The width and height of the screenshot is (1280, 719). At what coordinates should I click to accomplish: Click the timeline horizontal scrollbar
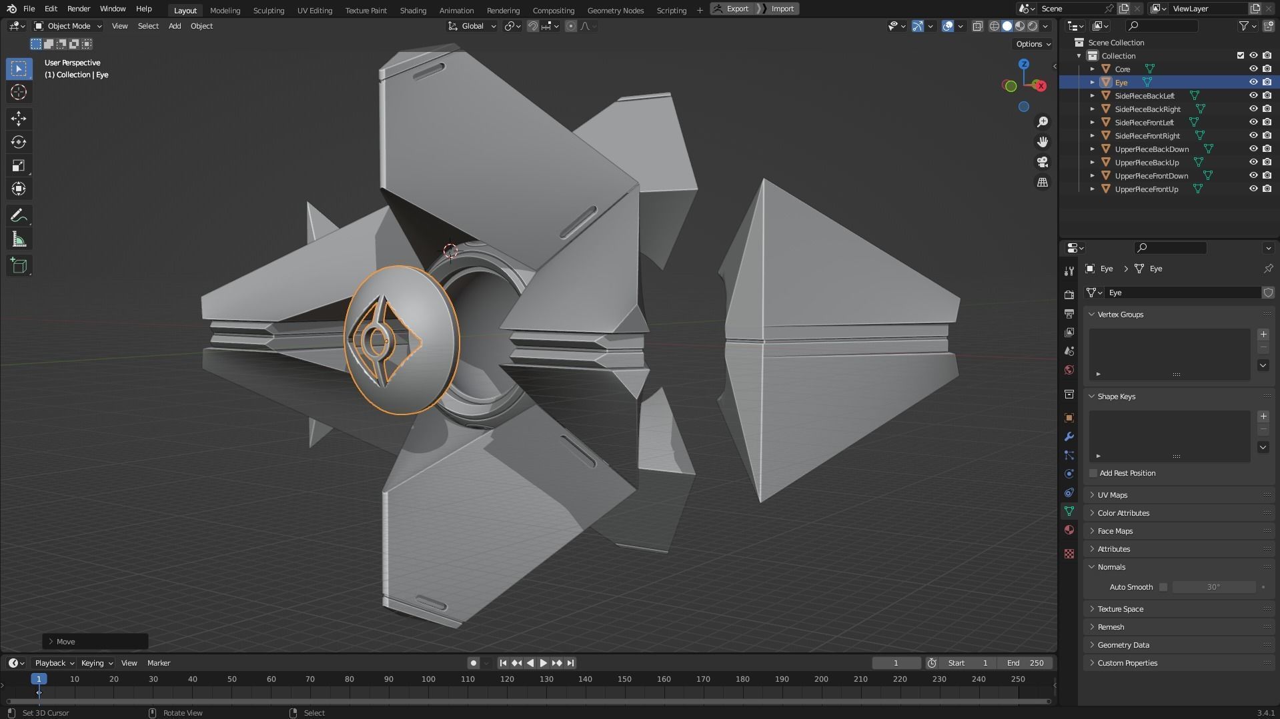(528, 701)
